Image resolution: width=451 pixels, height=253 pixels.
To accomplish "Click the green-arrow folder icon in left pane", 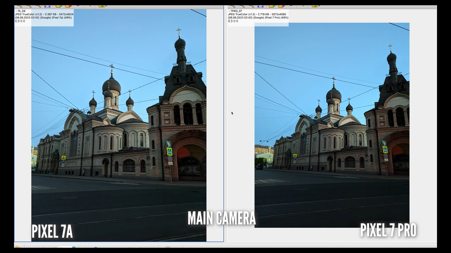I will (59, 6).
